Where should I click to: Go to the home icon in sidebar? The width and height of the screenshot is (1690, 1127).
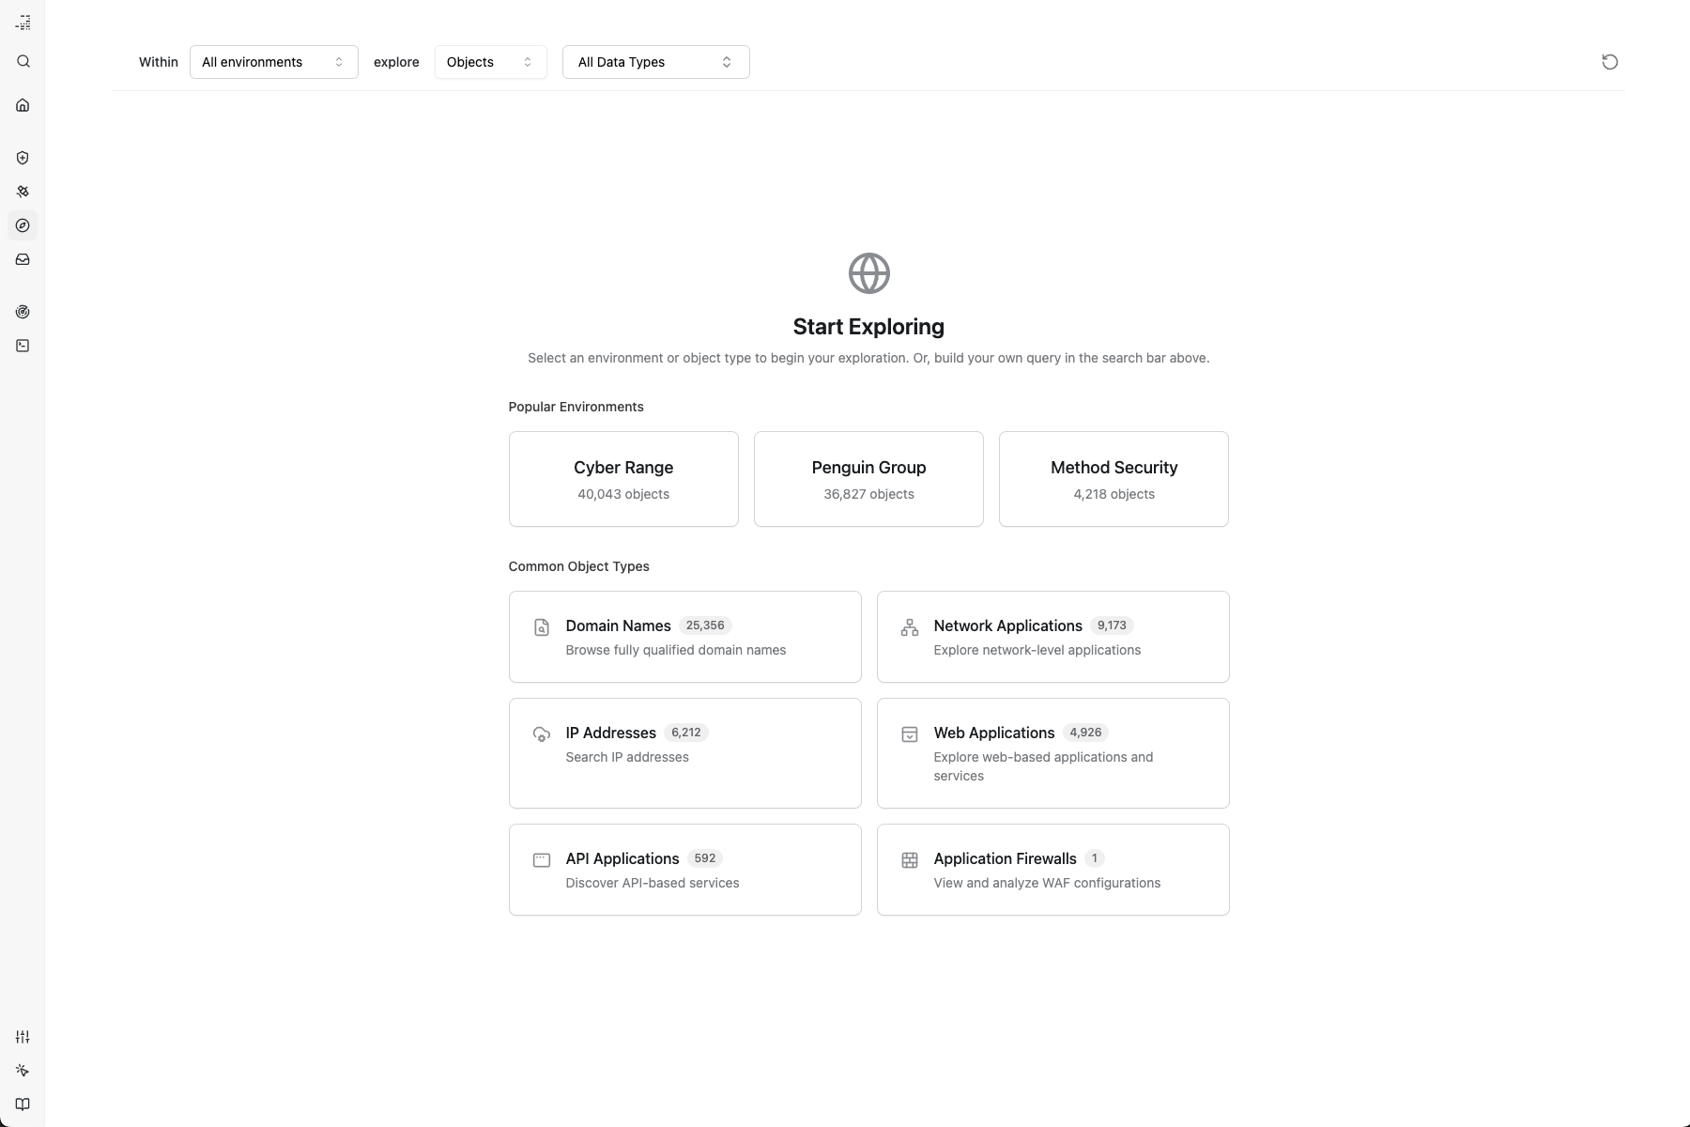(x=23, y=105)
